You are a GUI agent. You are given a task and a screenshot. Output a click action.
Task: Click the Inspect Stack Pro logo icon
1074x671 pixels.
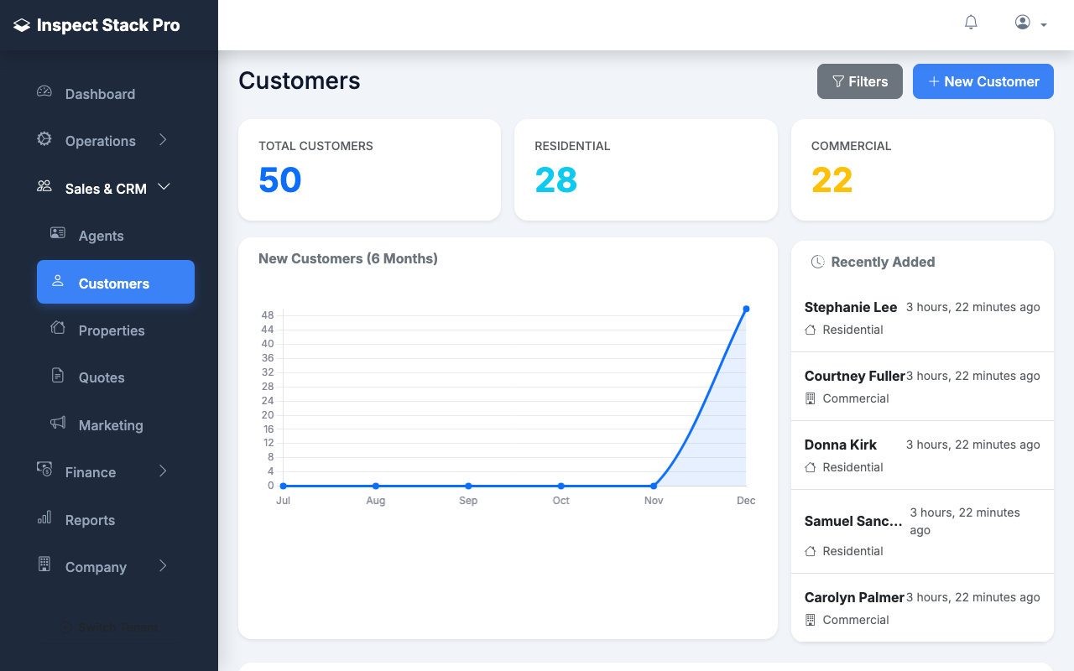pos(21,25)
